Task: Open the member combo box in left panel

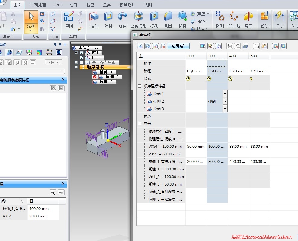Action: (32, 71)
